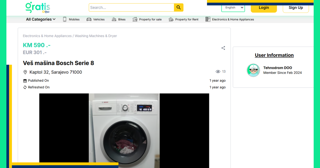Image resolution: width=320 pixels, height=168 pixels.
Task: Open the Property for sale category
Action: click(150, 19)
